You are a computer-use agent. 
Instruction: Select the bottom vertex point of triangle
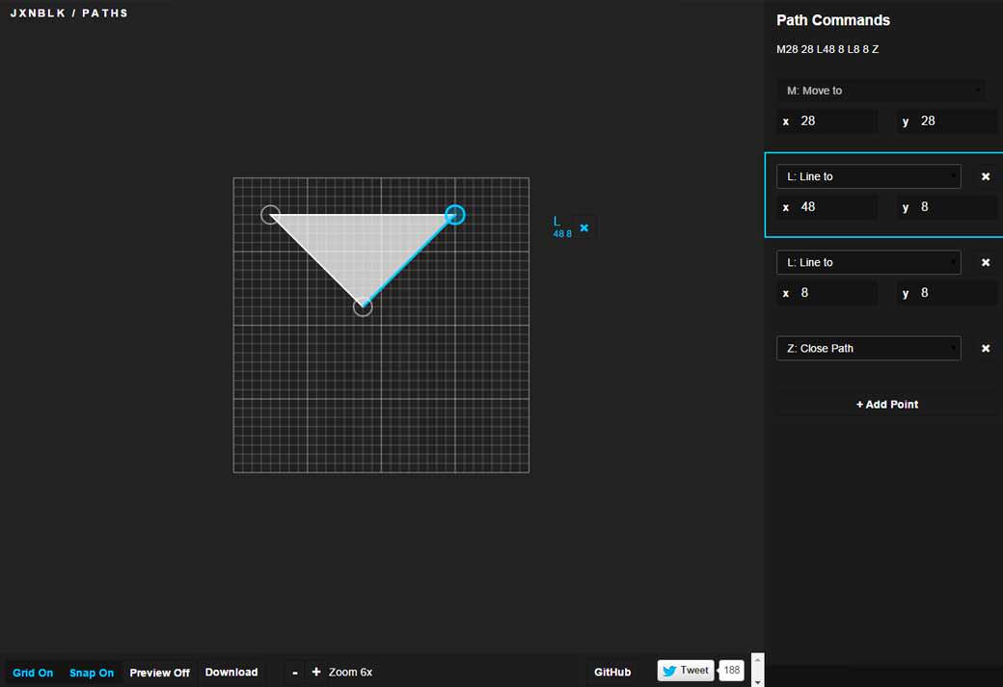[x=363, y=306]
